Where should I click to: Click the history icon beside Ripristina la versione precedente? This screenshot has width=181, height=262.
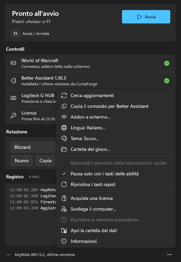(64, 220)
